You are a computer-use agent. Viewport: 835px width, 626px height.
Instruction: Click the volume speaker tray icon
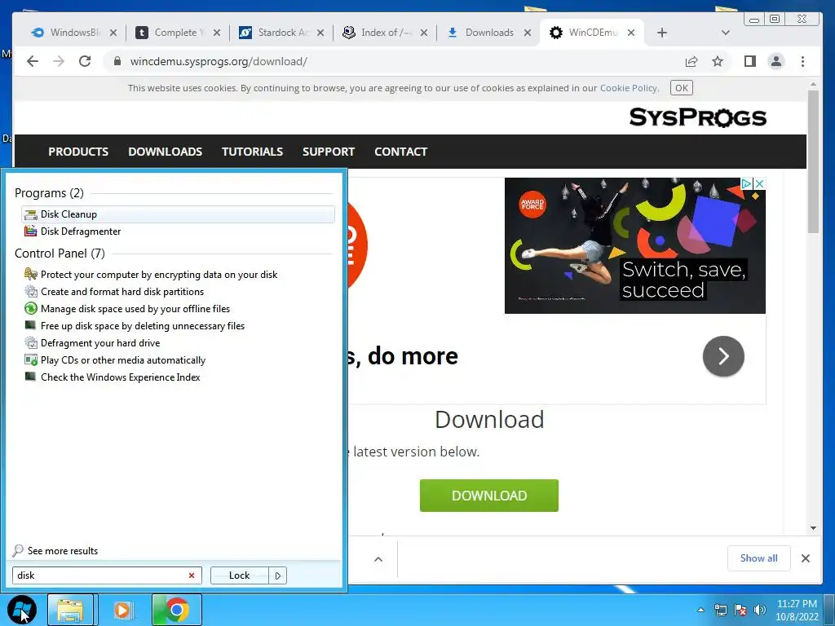[760, 610]
